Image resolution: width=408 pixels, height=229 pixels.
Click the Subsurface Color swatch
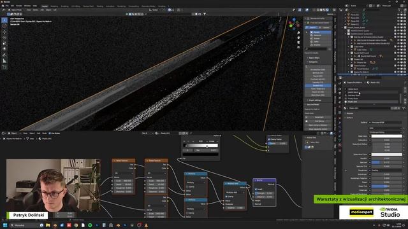coord(387,154)
